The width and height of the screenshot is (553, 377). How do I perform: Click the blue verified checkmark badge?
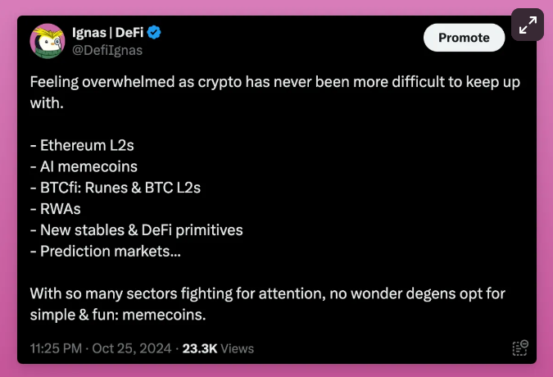click(x=153, y=33)
